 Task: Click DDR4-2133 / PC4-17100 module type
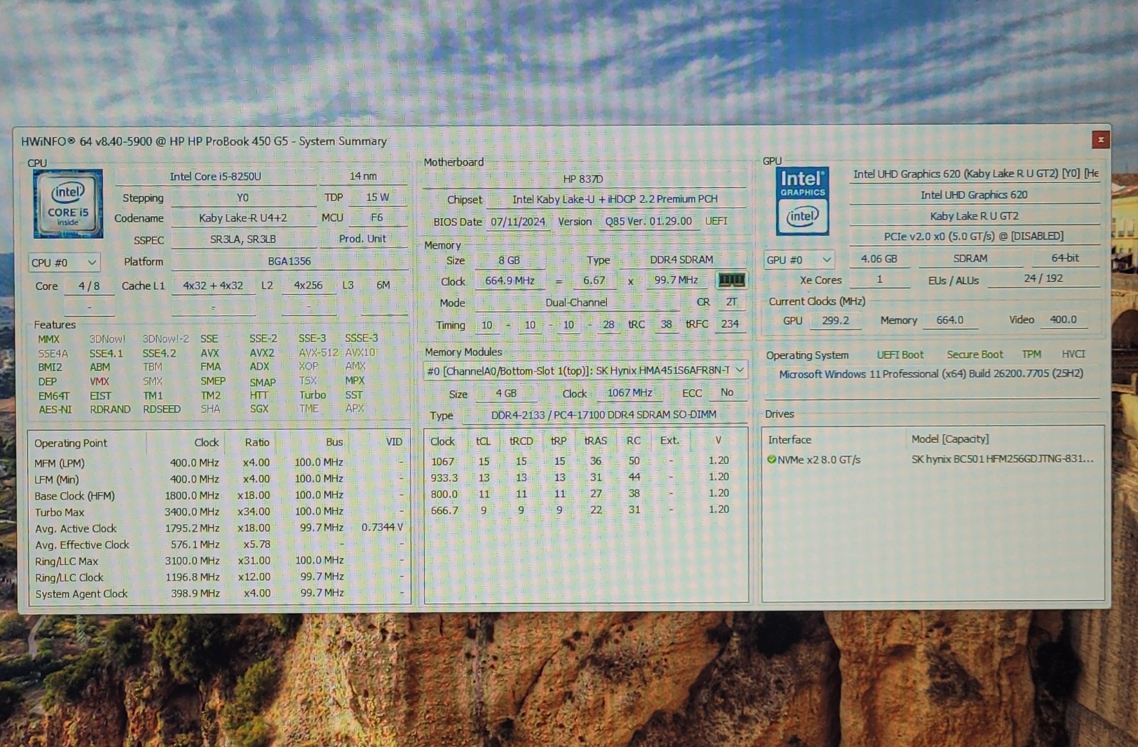tap(604, 414)
